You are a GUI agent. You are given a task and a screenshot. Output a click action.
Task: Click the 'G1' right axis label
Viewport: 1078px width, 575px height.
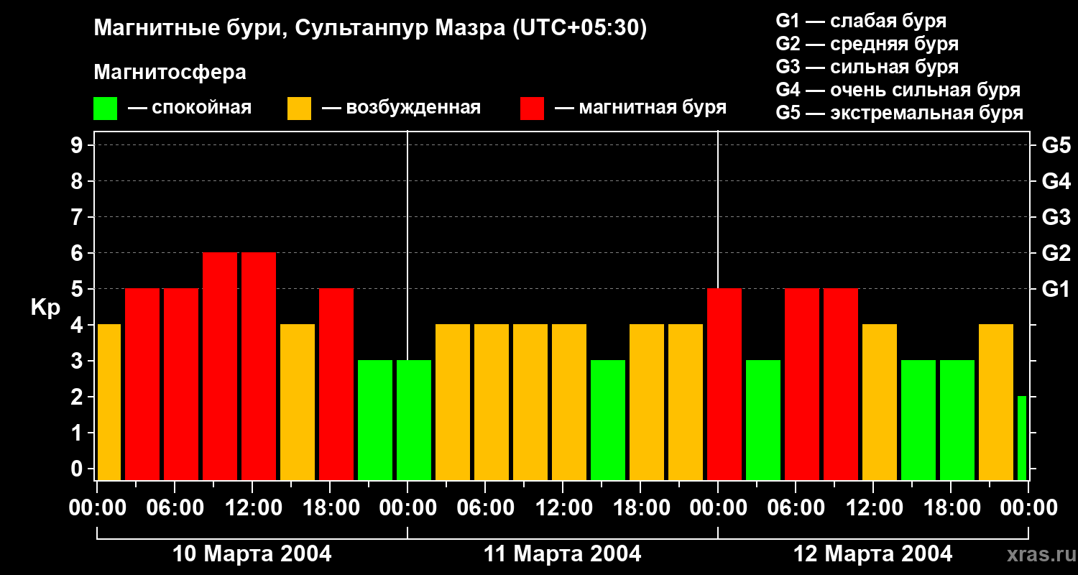1056,289
